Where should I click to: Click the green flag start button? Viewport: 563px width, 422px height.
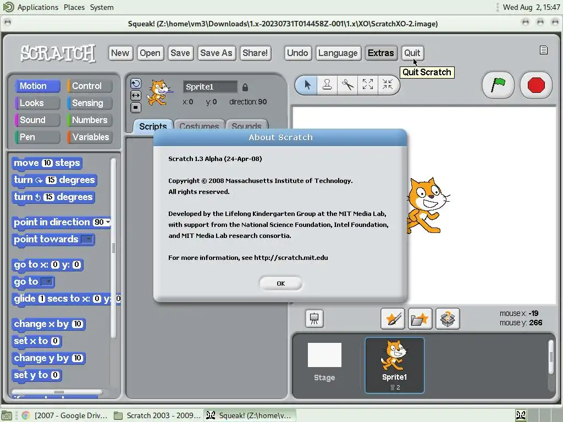coord(498,85)
